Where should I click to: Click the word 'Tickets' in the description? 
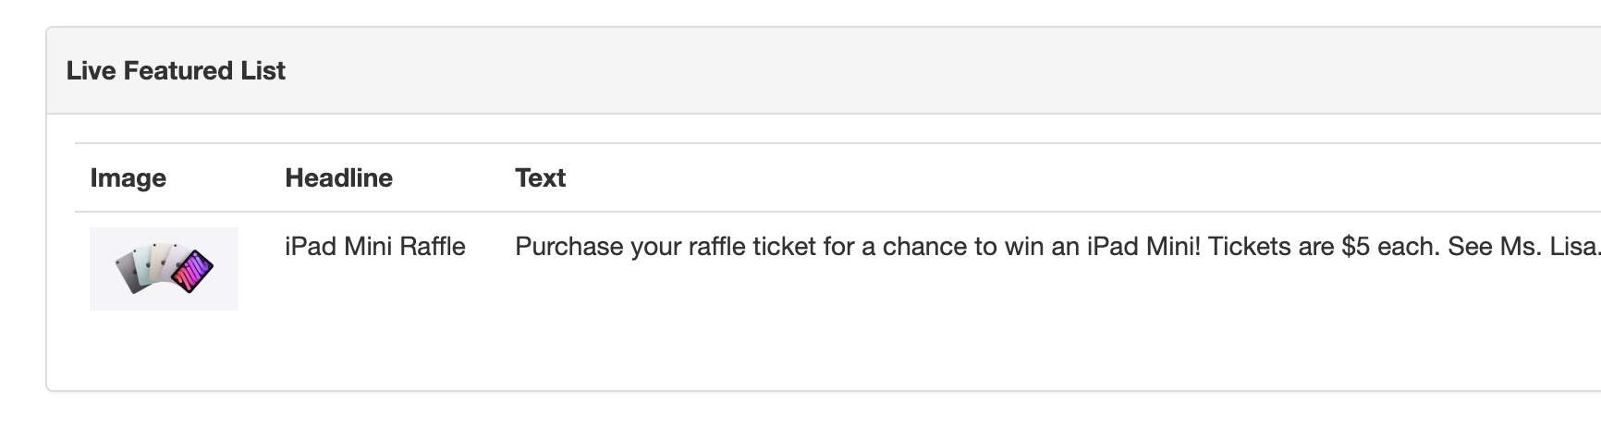pos(1248,247)
